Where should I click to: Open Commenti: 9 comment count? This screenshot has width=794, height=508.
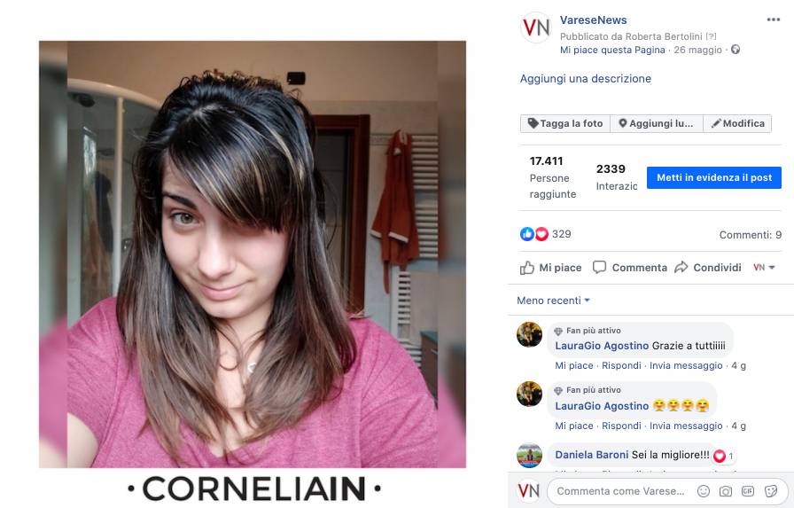tap(751, 235)
